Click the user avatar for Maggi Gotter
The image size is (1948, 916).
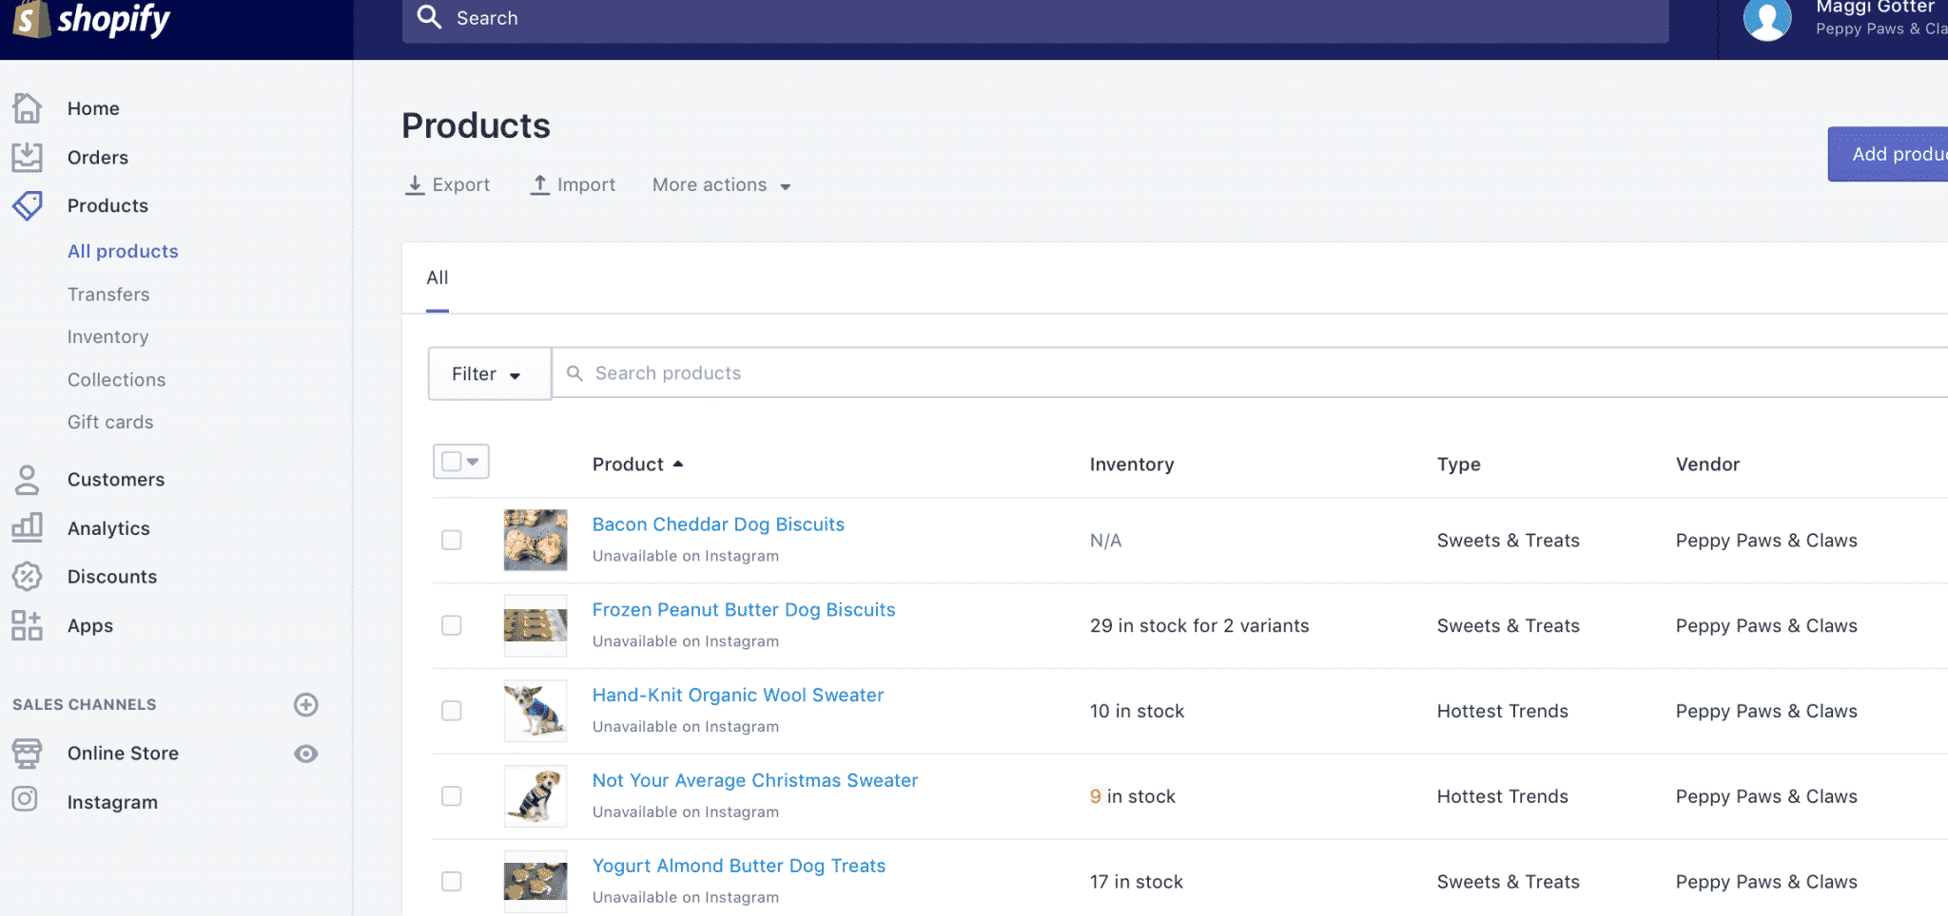(1766, 19)
